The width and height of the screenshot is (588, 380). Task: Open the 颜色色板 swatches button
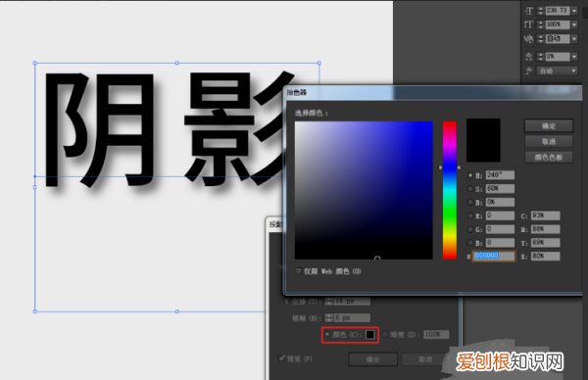549,158
